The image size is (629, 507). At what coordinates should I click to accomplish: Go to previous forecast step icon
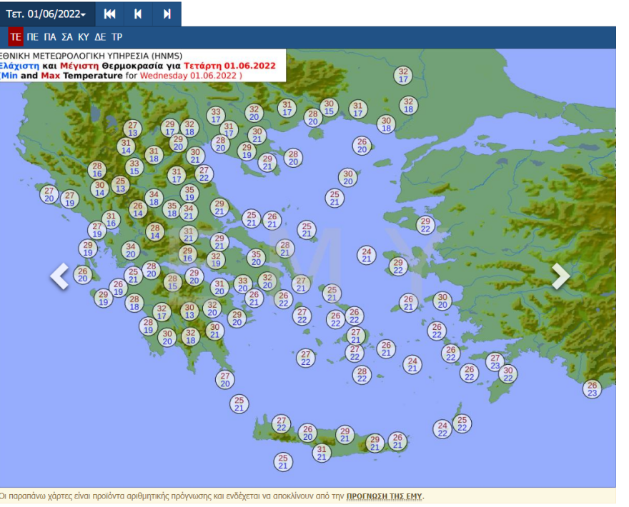click(138, 14)
